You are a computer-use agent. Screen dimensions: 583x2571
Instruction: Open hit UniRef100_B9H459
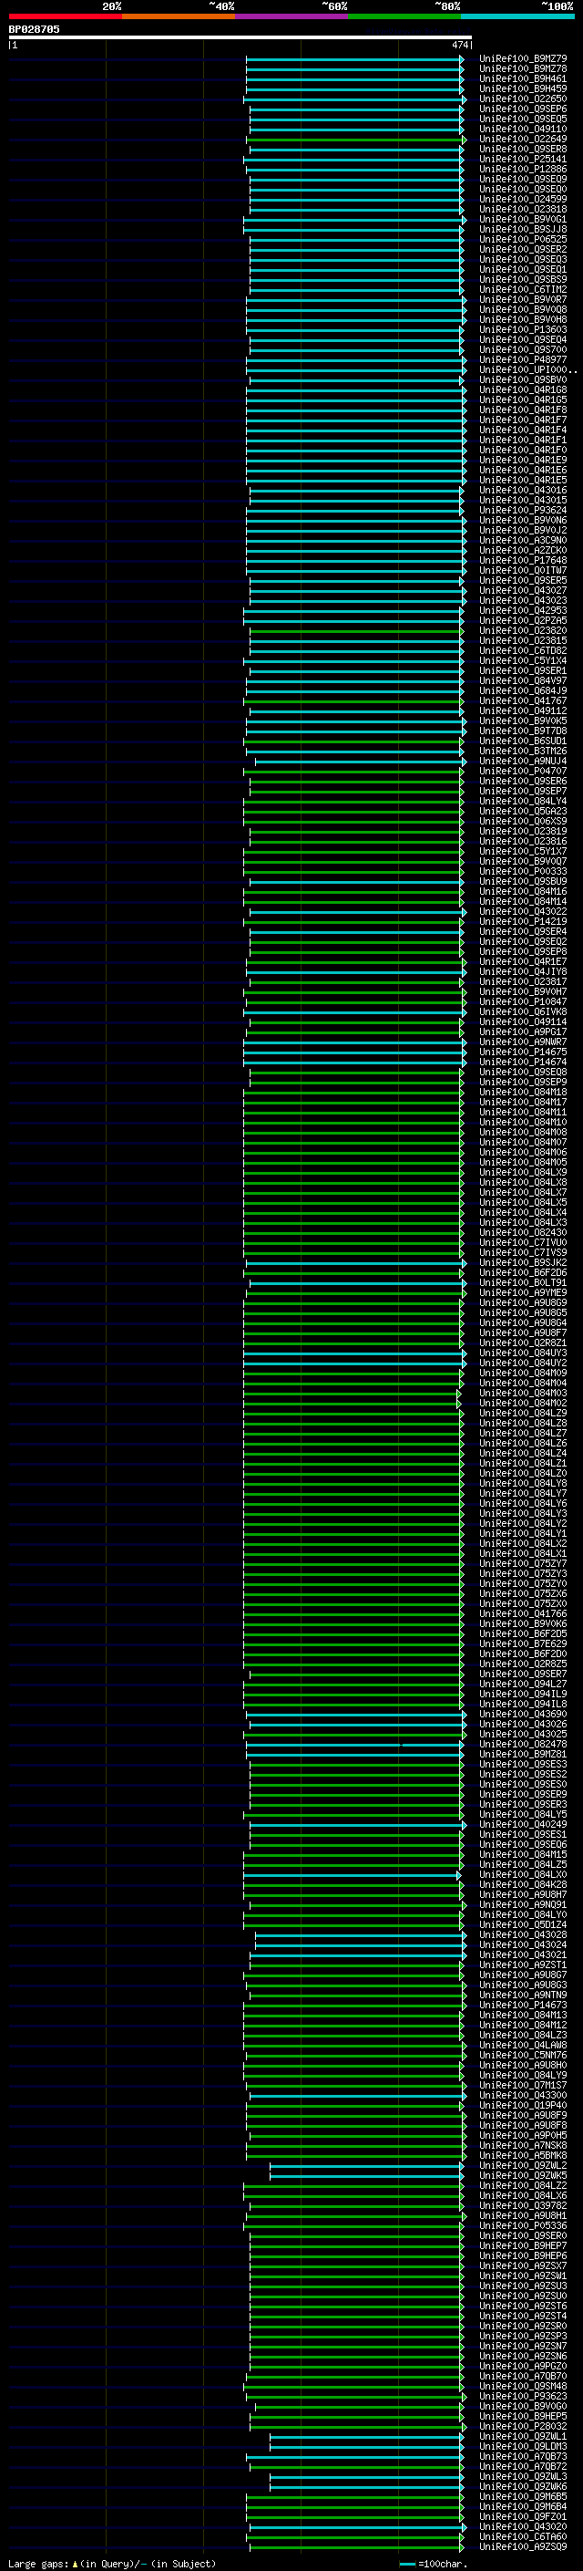tap(522, 88)
